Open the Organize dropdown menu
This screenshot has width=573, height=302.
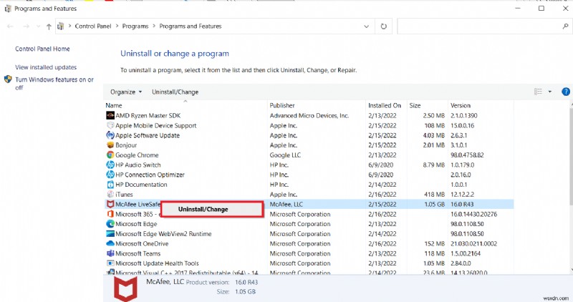[126, 92]
